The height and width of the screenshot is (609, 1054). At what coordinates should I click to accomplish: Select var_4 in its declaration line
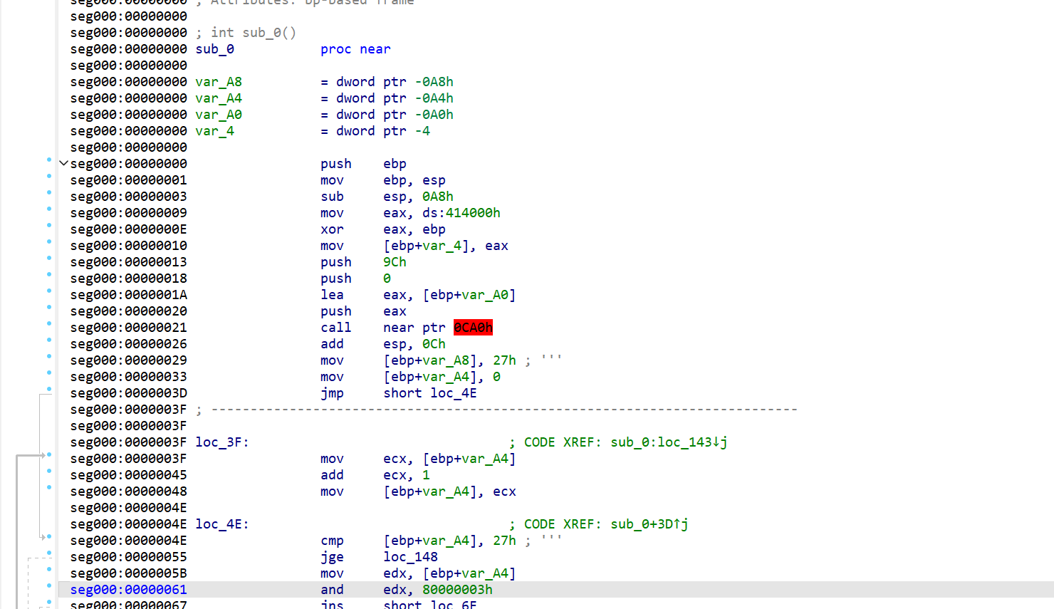pyautogui.click(x=214, y=130)
